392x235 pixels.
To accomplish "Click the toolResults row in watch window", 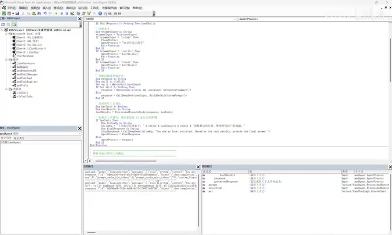I will pos(295,175).
